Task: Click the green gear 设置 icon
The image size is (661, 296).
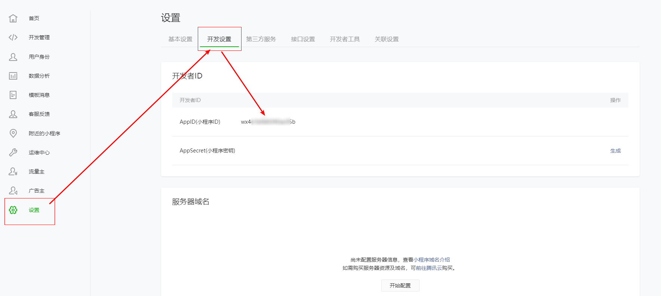Action: (x=13, y=210)
